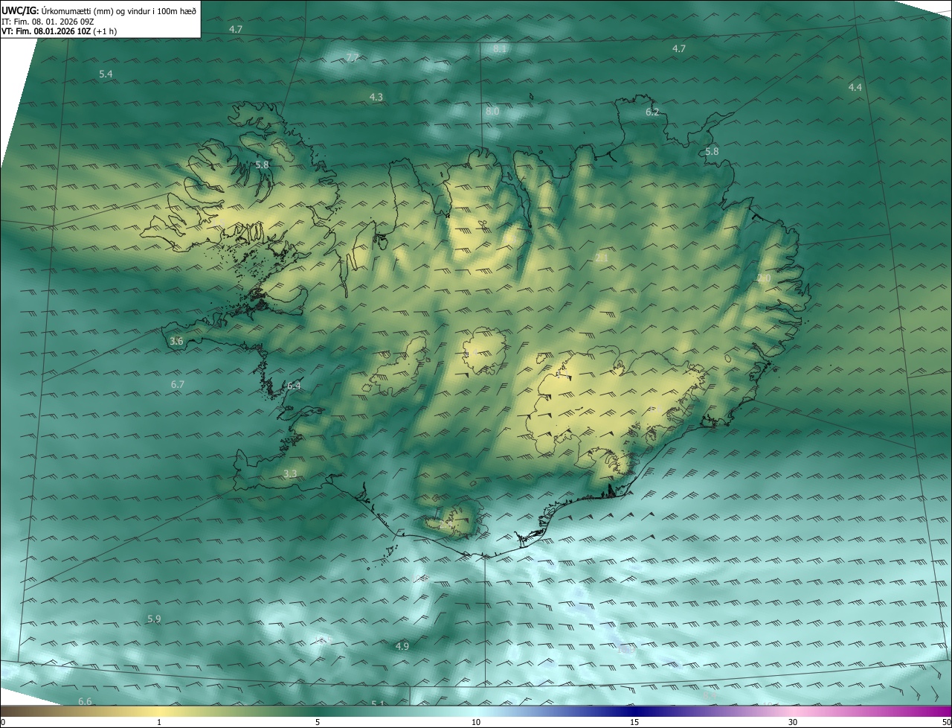Click the 4.9 value label south of Iceland
This screenshot has height=728, width=952.
point(402,646)
